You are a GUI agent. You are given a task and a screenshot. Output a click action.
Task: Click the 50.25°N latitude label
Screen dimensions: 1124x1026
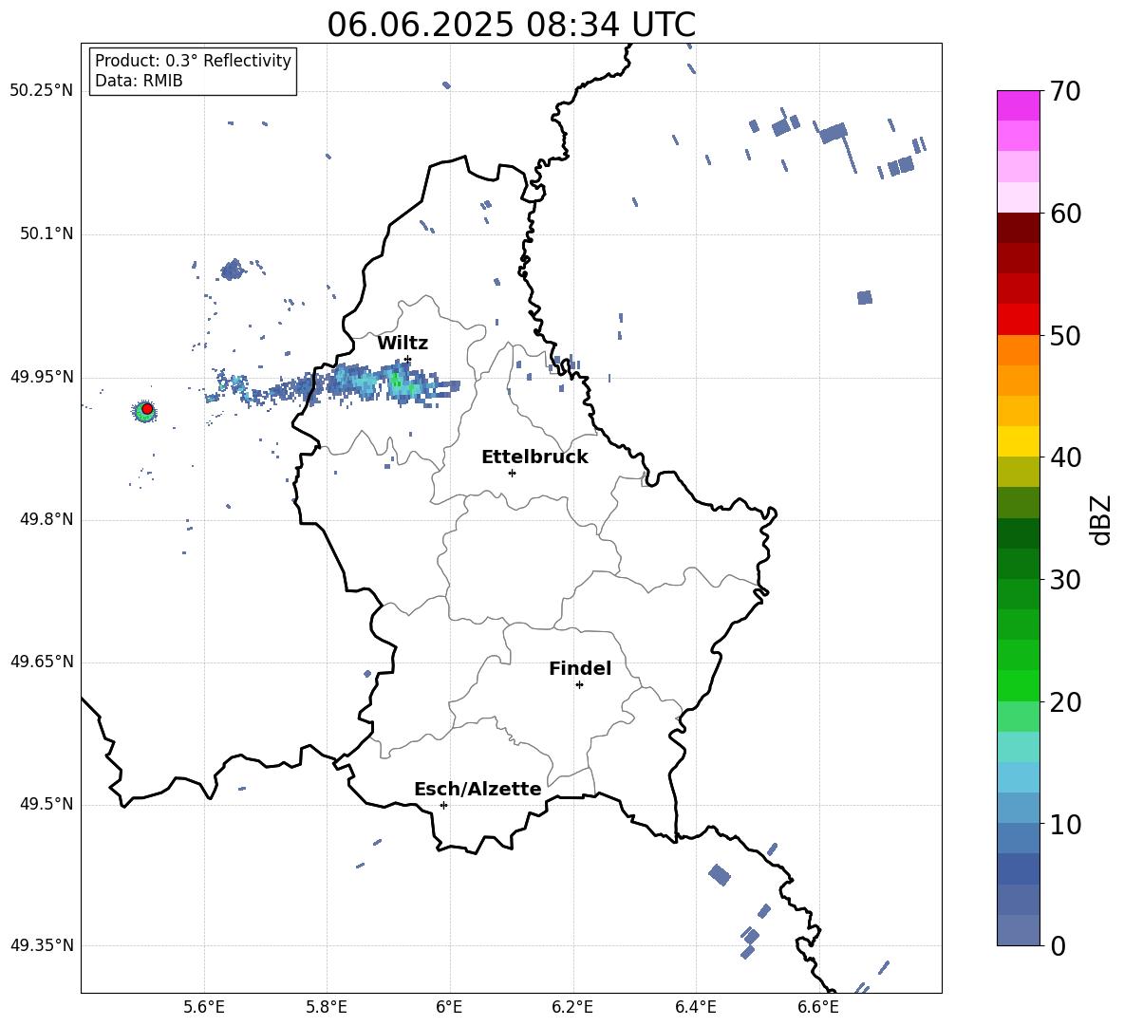click(41, 91)
